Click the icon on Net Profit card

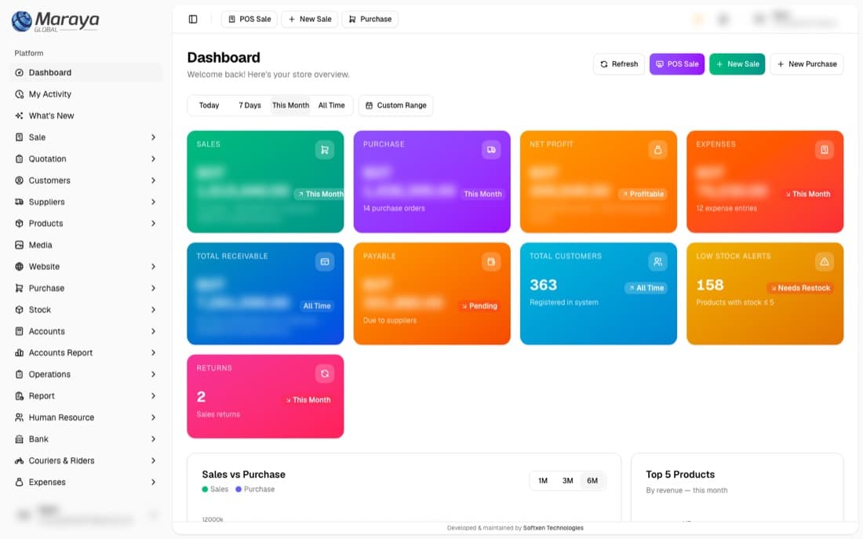coord(657,150)
